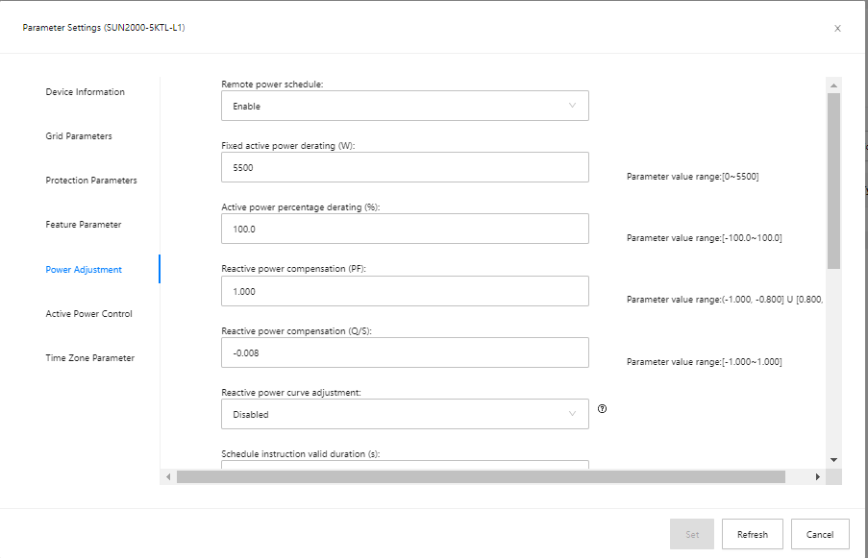The height and width of the screenshot is (558, 868).
Task: Click the Reactive power compensation (Q/S) field
Action: 405,352
